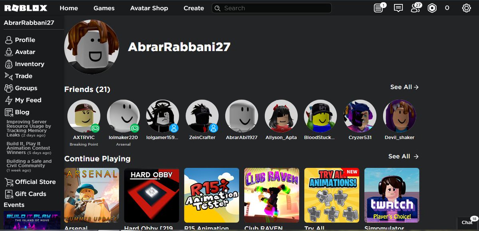Open friend Devil_shaker's avatar
479x231 pixels.
click(x=400, y=116)
